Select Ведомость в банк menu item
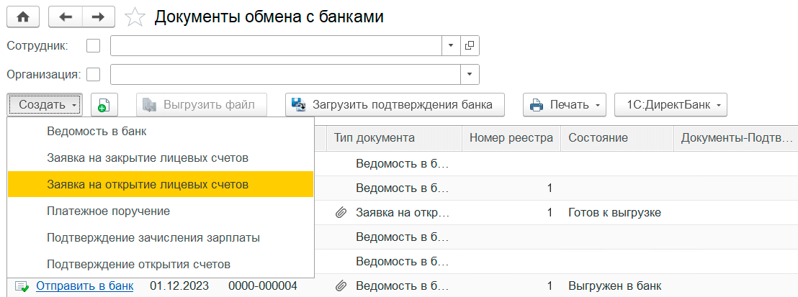This screenshot has width=798, height=297. 97,132
